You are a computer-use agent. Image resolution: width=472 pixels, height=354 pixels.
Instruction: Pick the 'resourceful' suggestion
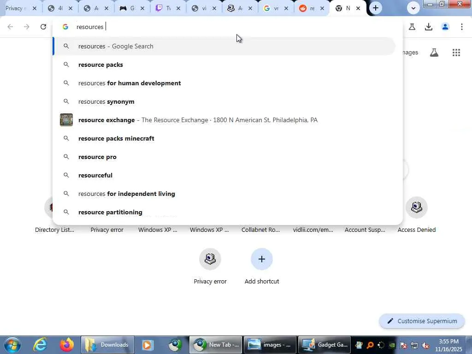[x=224, y=175]
